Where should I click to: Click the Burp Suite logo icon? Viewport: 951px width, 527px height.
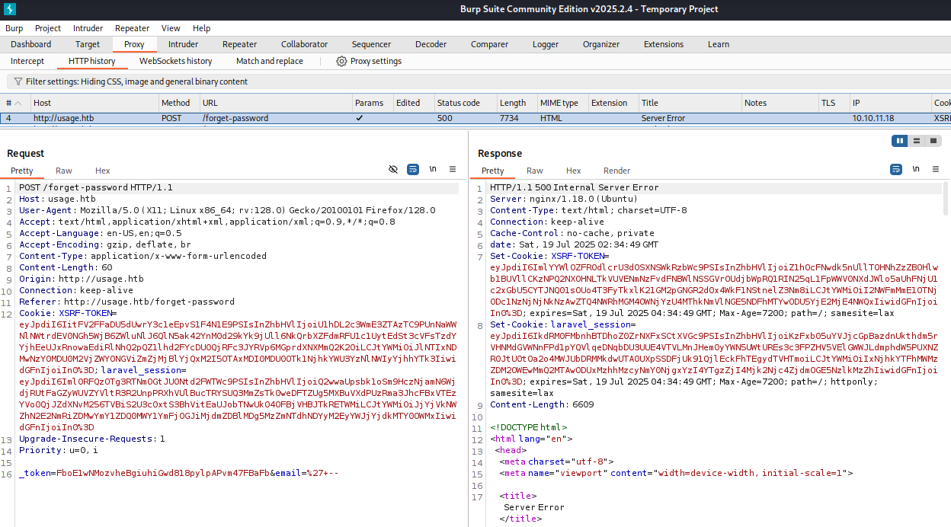coord(10,9)
